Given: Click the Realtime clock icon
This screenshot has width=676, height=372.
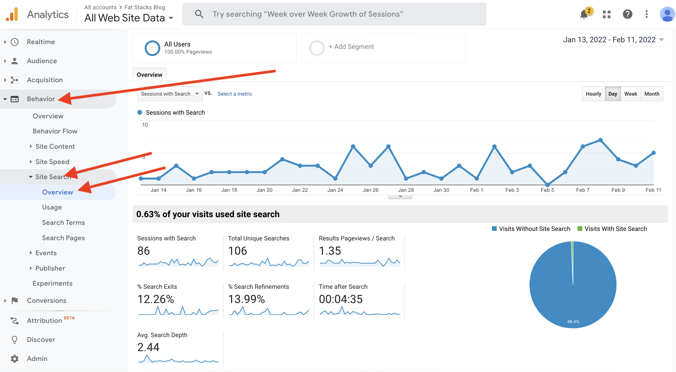Looking at the screenshot, I should click(15, 42).
